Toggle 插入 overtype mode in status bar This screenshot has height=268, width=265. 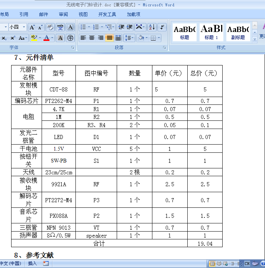[x=32, y=264]
